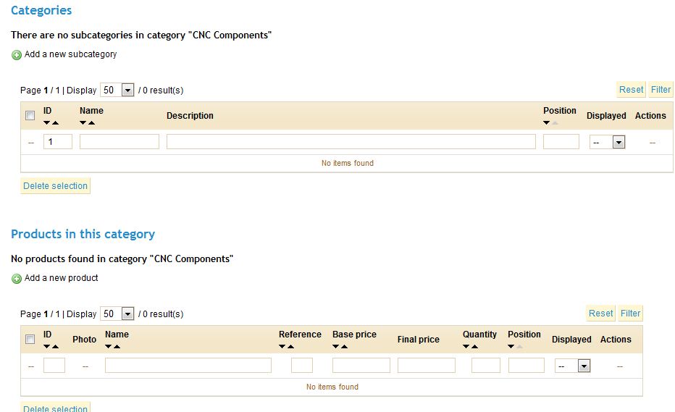
Task: Click green plus icon for new subcategory
Action: (x=16, y=55)
